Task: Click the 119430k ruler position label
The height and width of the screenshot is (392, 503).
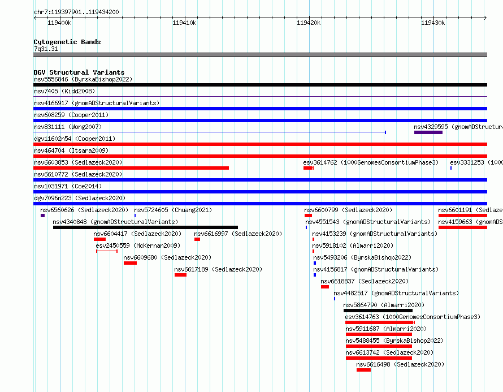Action: click(433, 23)
